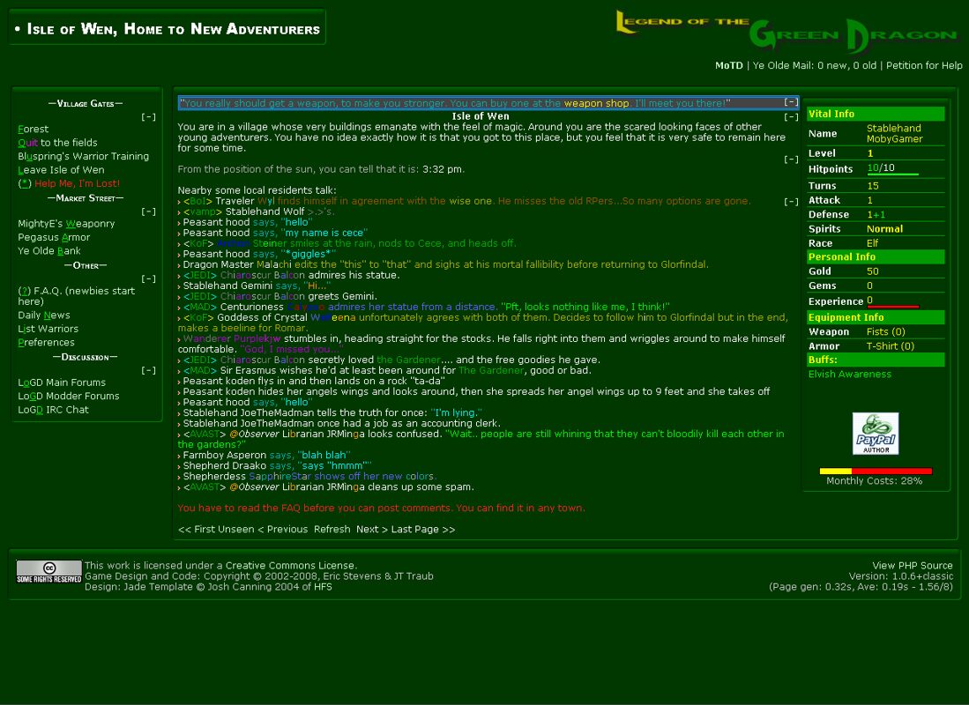969x705 pixels.
Task: Go to the Forest
Action: 34,129
